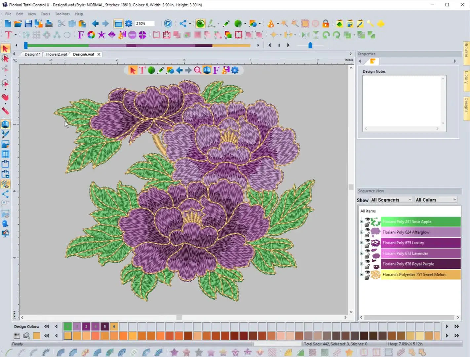Open the All Segments dropdown
This screenshot has height=357, width=470.
[391, 200]
